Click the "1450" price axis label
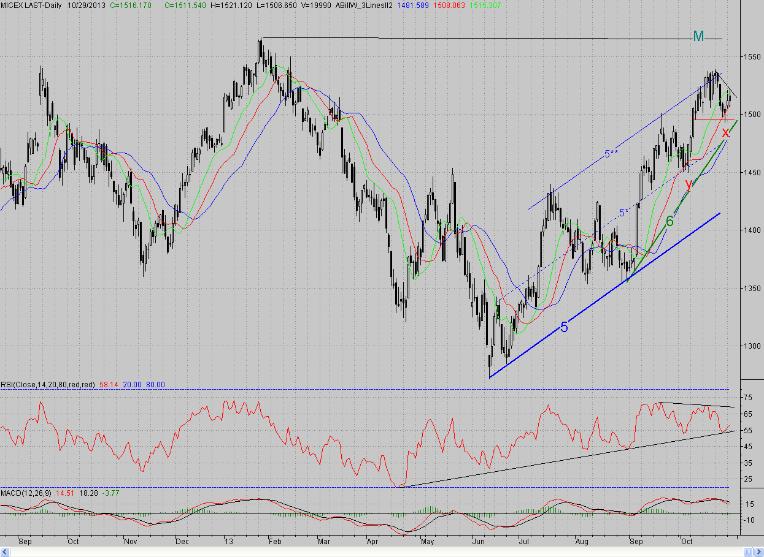 pos(752,172)
